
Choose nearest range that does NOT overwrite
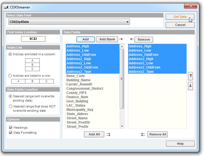(x=11, y=107)
